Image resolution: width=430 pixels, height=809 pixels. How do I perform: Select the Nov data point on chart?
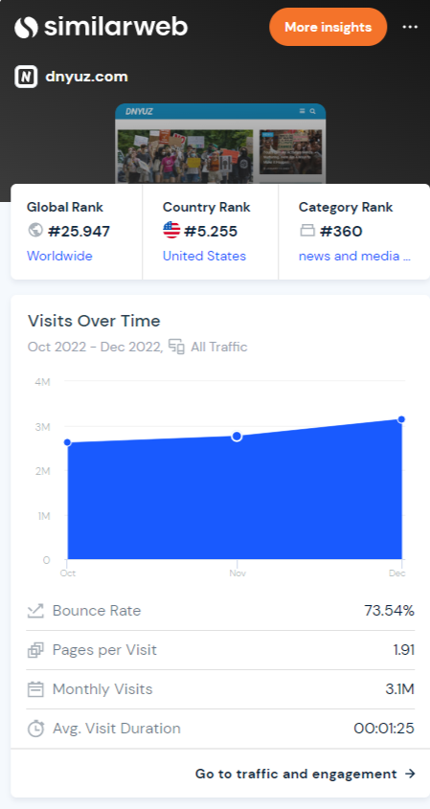pyautogui.click(x=237, y=437)
